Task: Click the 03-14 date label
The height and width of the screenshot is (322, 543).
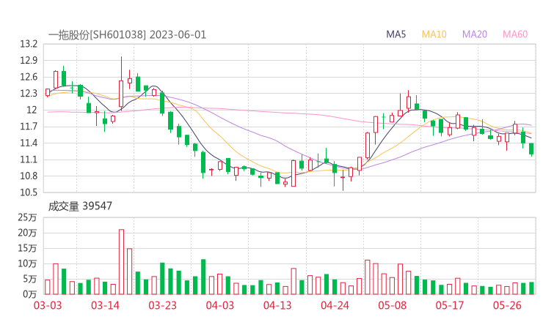Action: (105, 305)
